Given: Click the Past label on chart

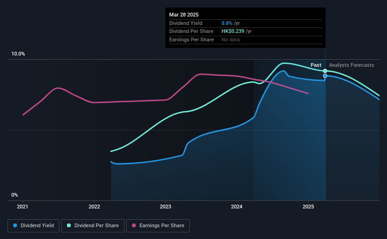Looking at the screenshot, I should 316,65.
